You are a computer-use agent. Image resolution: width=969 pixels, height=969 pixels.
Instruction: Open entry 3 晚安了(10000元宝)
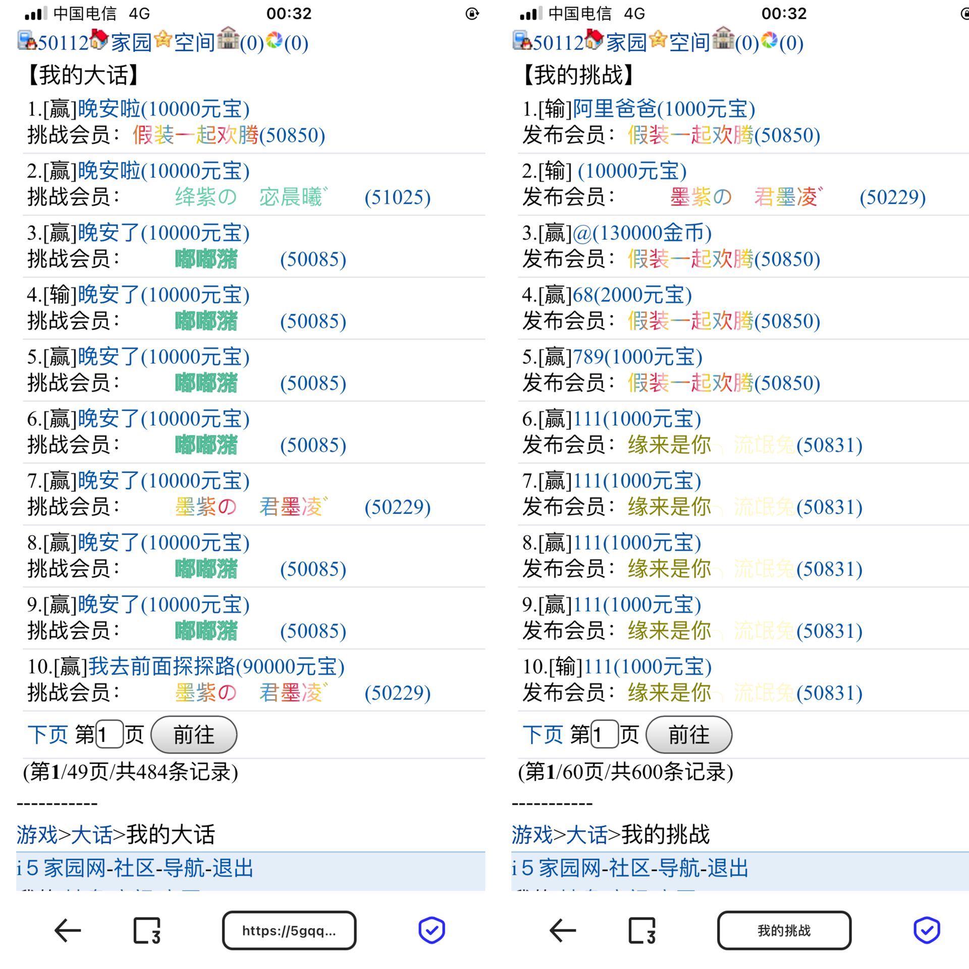point(164,233)
